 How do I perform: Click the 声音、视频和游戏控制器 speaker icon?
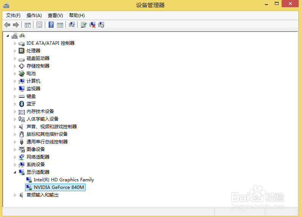pyautogui.click(x=21, y=127)
